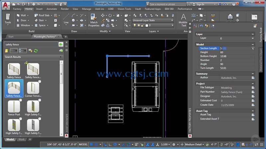266x149 pixels.
Task: Switch to the Start document tab
Action: click(x=11, y=37)
